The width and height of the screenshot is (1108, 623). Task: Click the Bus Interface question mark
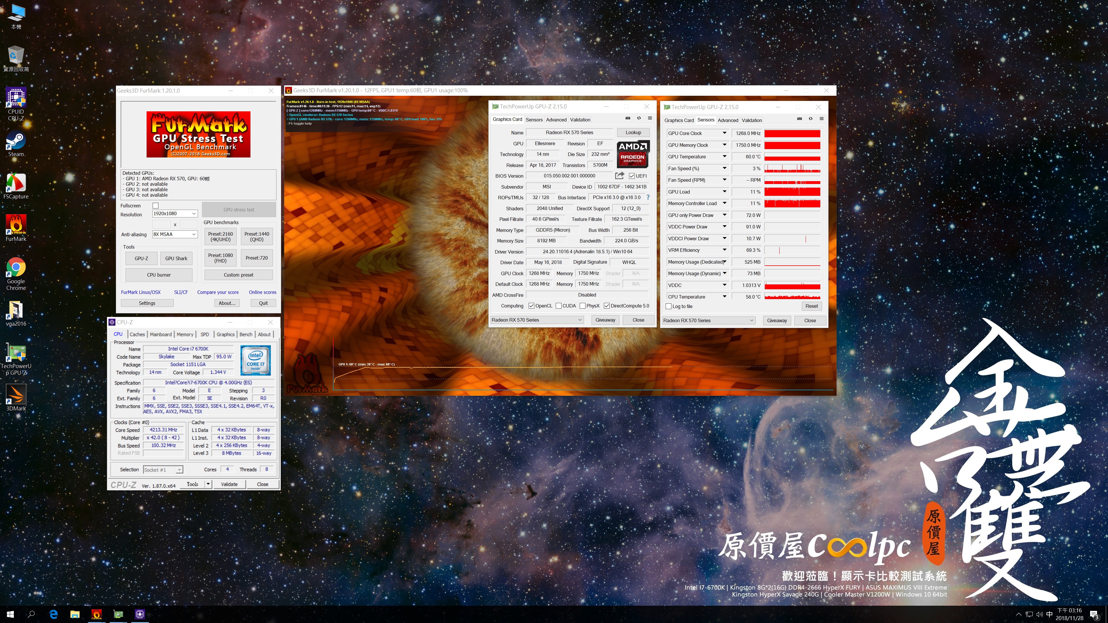pos(648,197)
